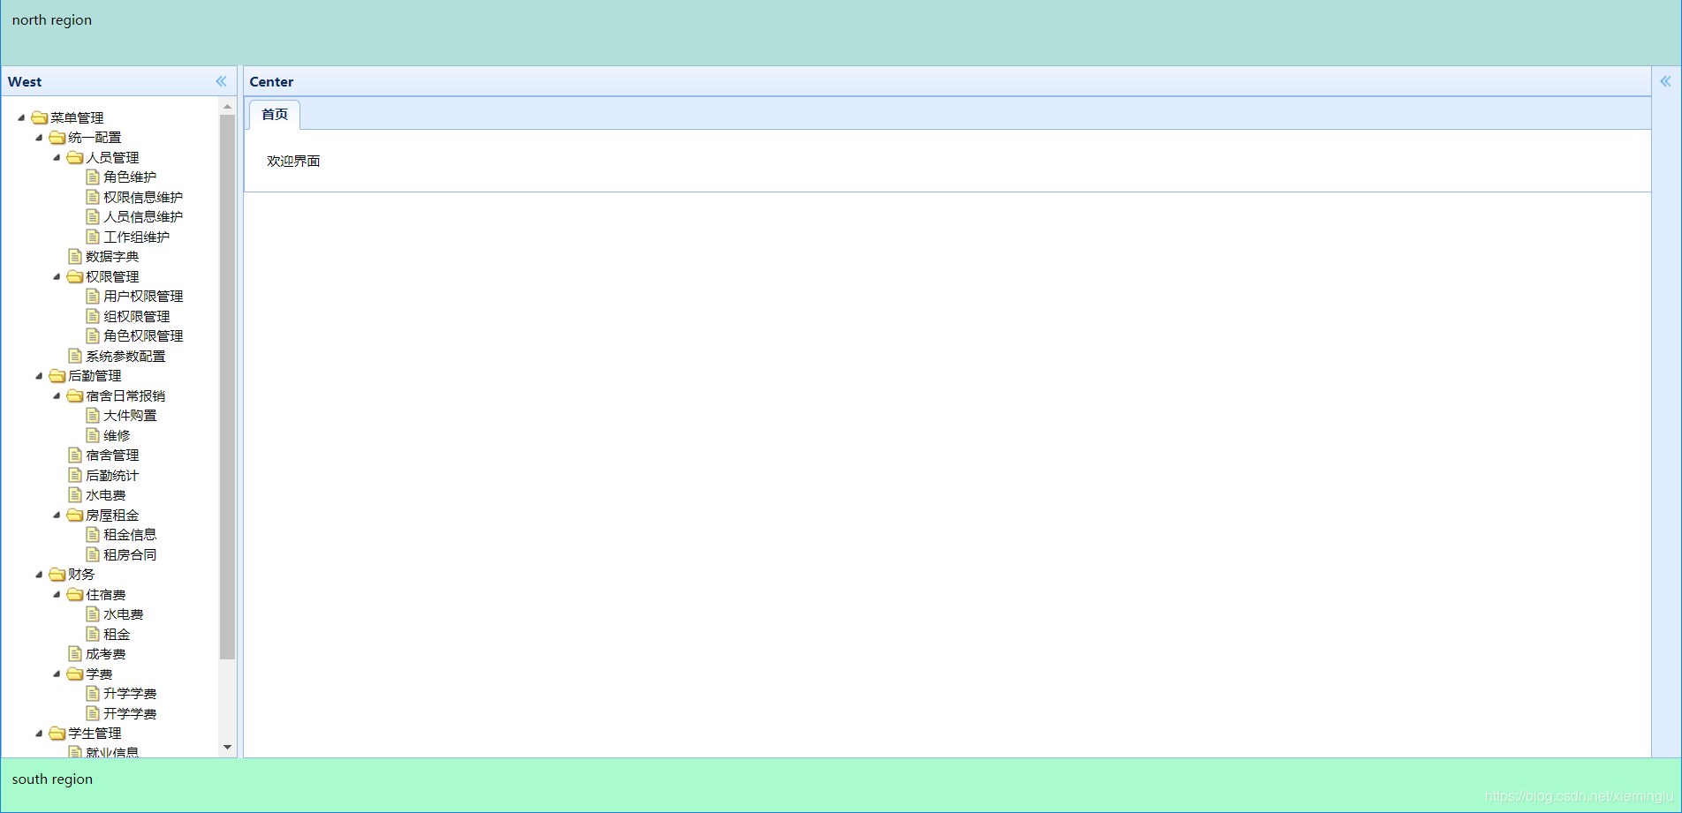1682x813 pixels.
Task: Click the West panel scrollbar up arrow
Action: point(227,106)
